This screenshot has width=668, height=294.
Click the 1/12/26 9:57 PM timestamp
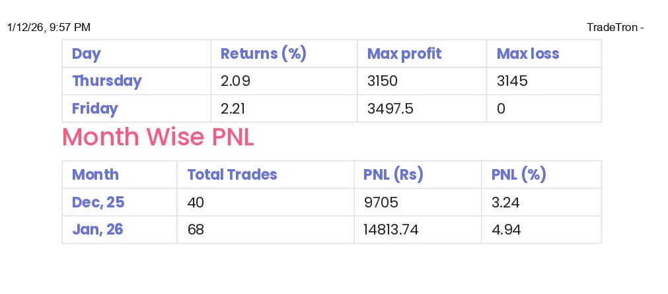click(49, 27)
